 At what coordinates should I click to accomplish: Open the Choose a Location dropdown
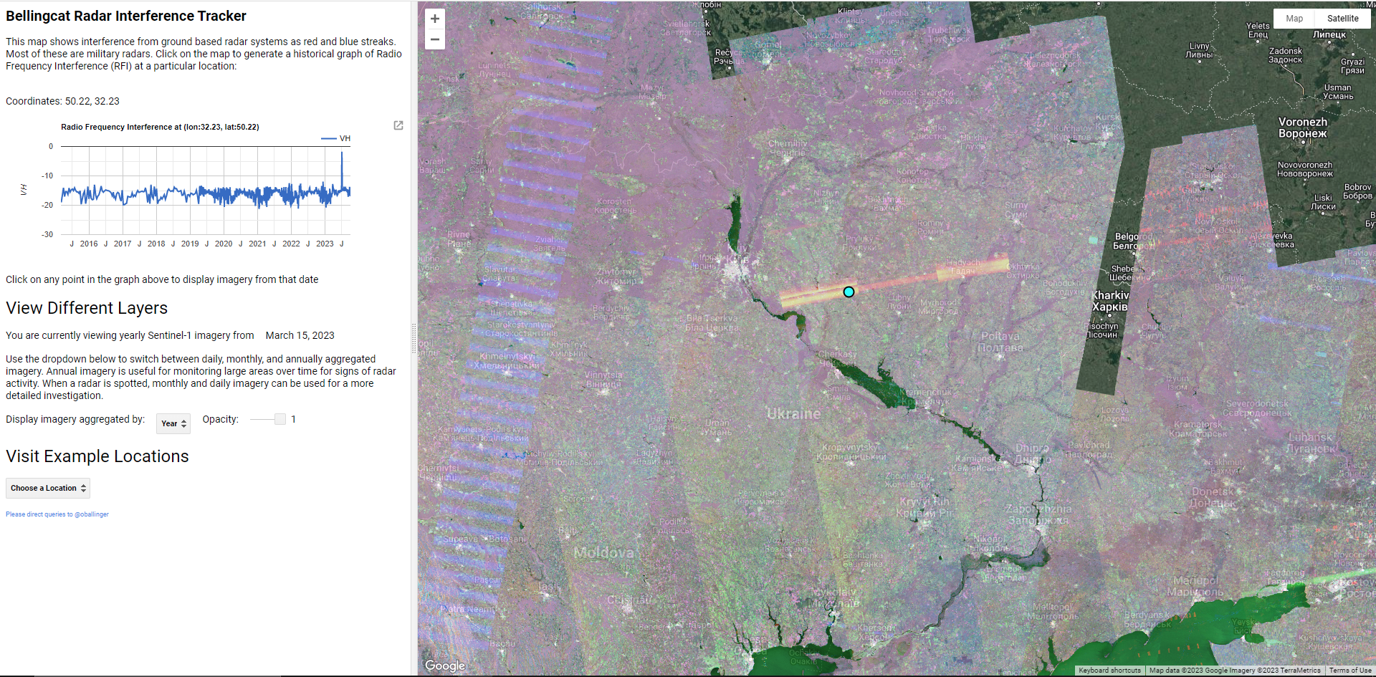pyautogui.click(x=48, y=488)
